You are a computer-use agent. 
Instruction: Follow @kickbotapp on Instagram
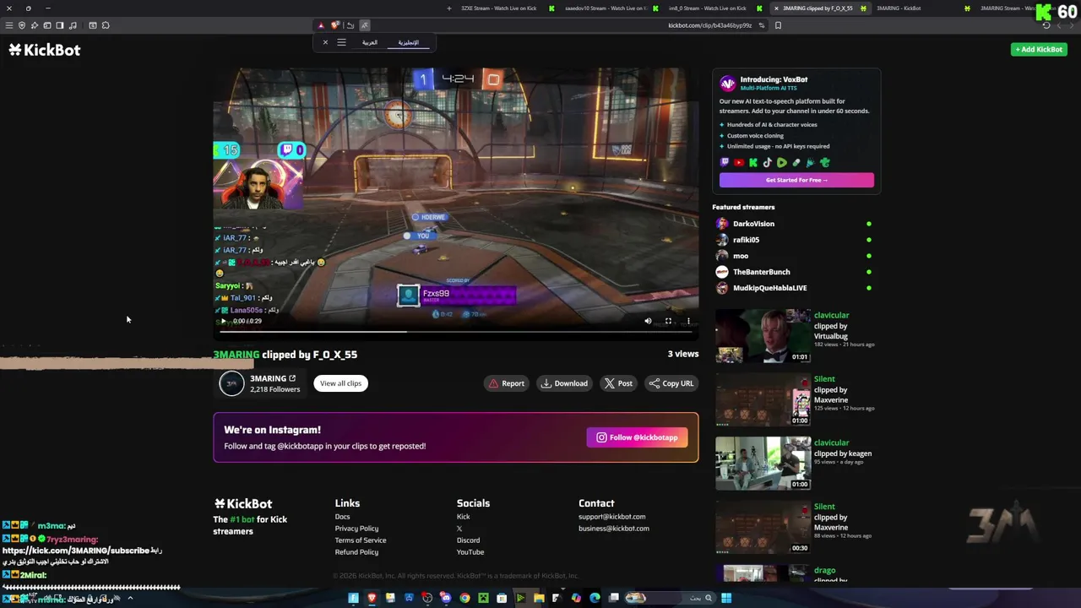[638, 437]
